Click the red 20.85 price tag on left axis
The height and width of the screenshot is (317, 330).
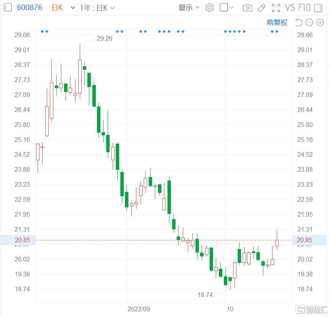22,240
